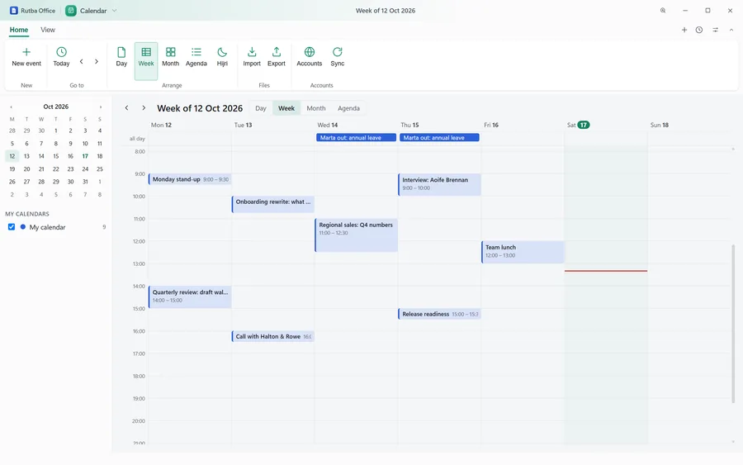Click the vertical scrollbar of week grid
Image resolution: width=743 pixels, height=465 pixels.
click(733, 323)
